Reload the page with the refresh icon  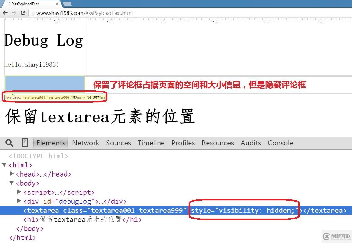pos(23,13)
